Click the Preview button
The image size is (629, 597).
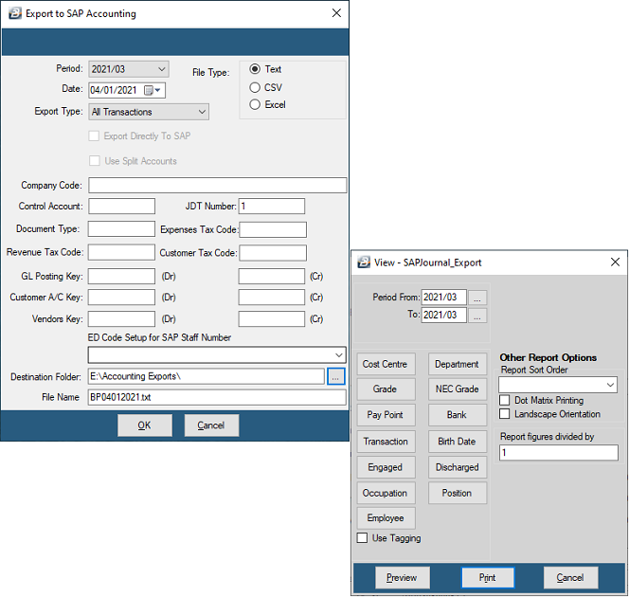pyautogui.click(x=402, y=578)
